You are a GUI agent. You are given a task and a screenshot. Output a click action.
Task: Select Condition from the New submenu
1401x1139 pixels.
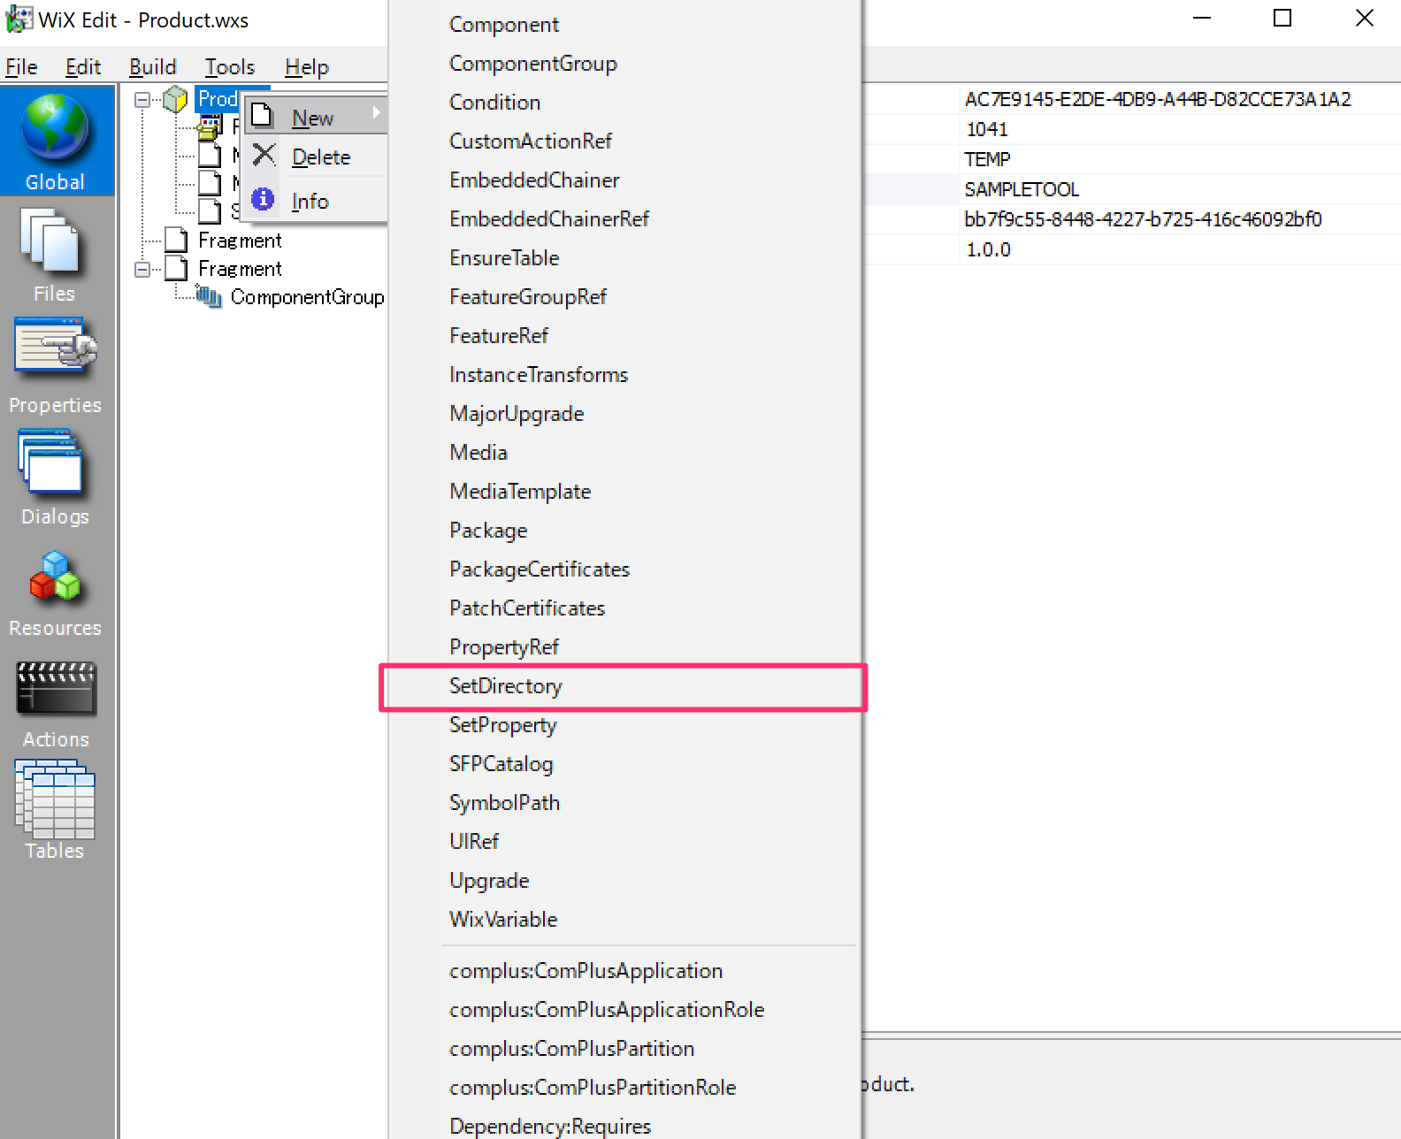(x=623, y=103)
